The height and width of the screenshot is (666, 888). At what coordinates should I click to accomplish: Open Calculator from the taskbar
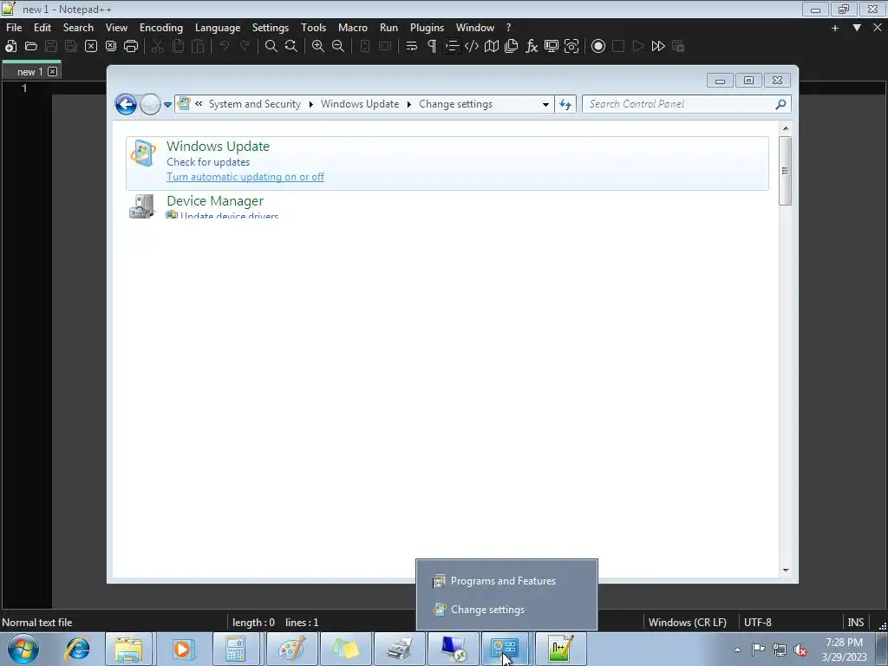tap(235, 649)
